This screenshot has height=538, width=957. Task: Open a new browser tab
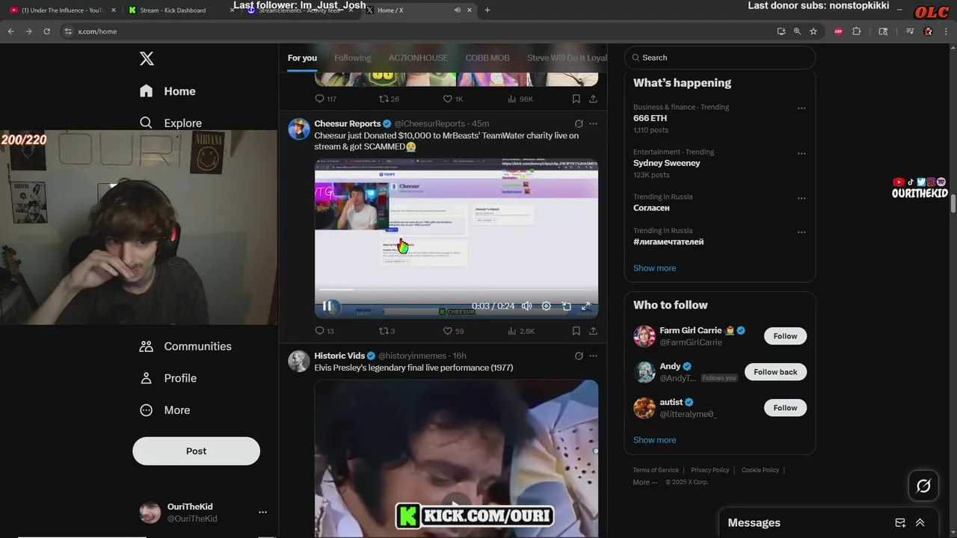tap(487, 10)
